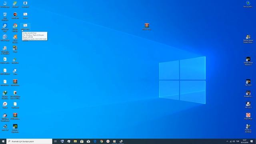Image resolution: width=256 pixels, height=144 pixels.
Task: Open Yandex browser from the taskbar
Action: pyautogui.click(x=108, y=141)
